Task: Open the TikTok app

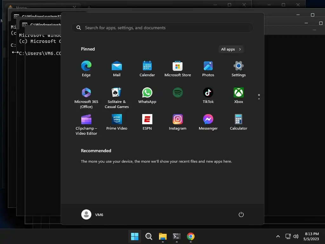Action: 208,96
